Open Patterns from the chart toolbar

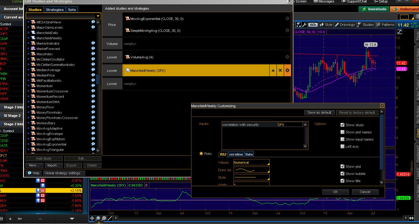coord(385,25)
